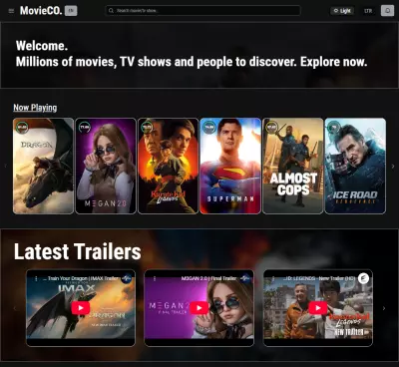
Task: Open the EN language selector
Action: (71, 11)
